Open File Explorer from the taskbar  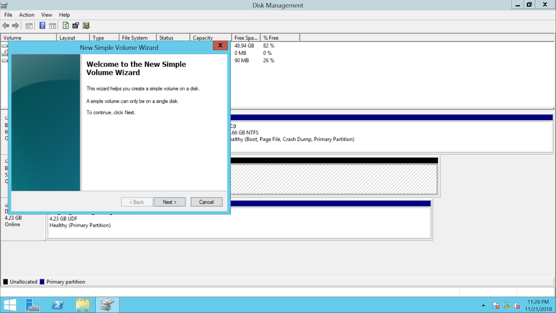click(x=82, y=304)
